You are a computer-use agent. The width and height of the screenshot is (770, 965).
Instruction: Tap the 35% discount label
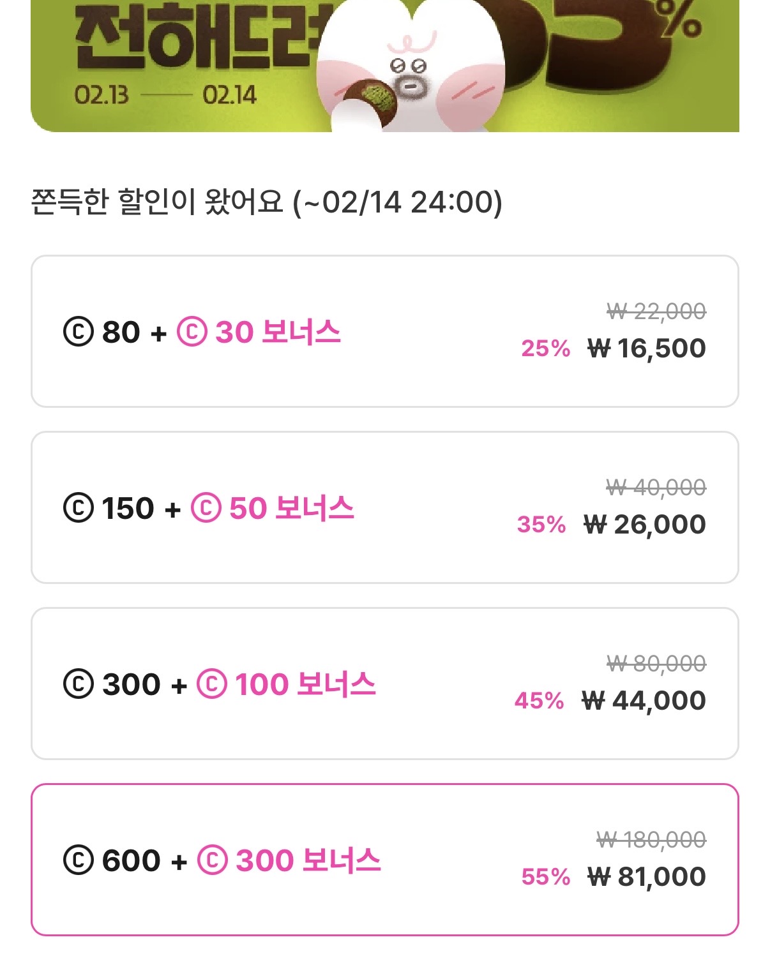pyautogui.click(x=541, y=525)
